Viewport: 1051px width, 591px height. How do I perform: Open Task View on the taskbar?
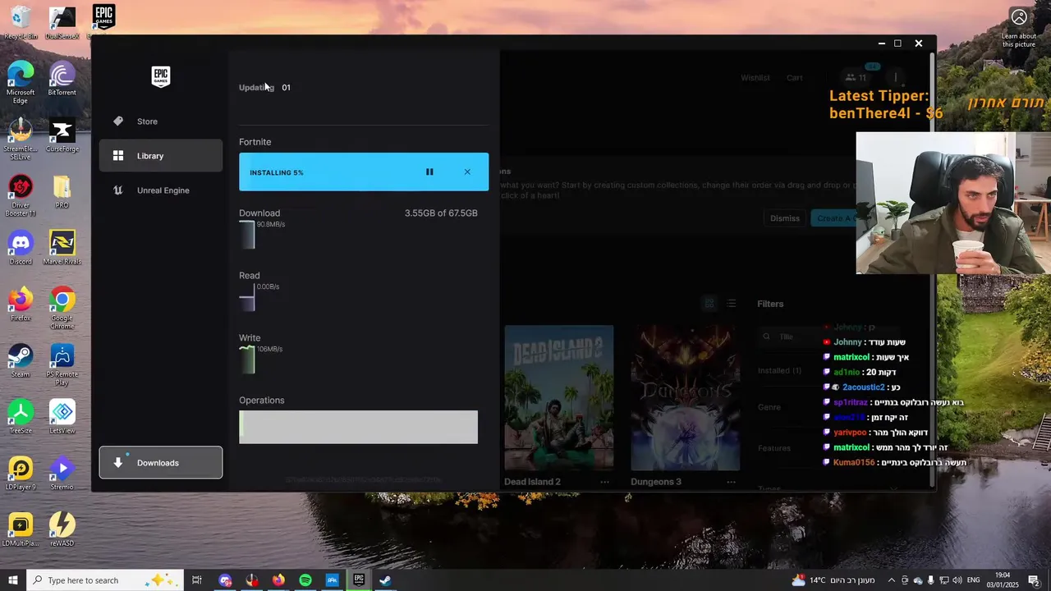(197, 580)
